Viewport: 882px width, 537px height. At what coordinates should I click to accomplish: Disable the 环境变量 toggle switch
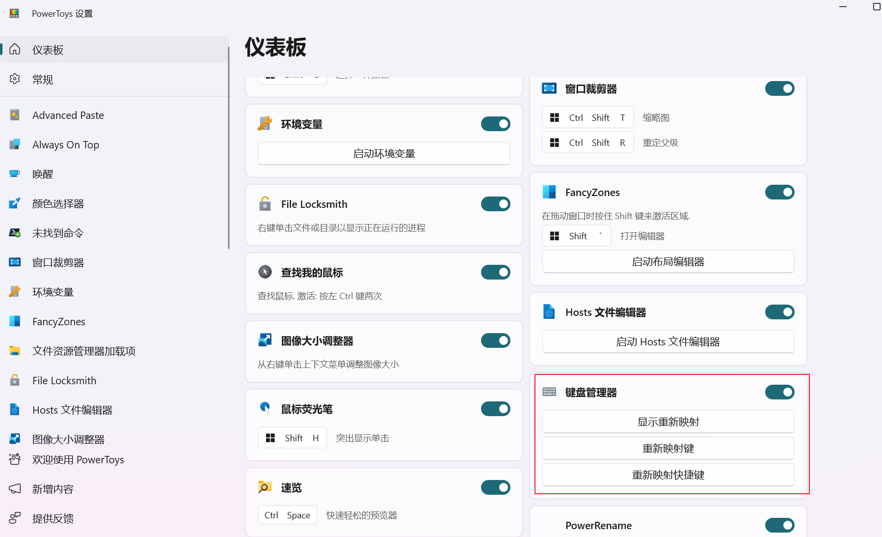495,124
